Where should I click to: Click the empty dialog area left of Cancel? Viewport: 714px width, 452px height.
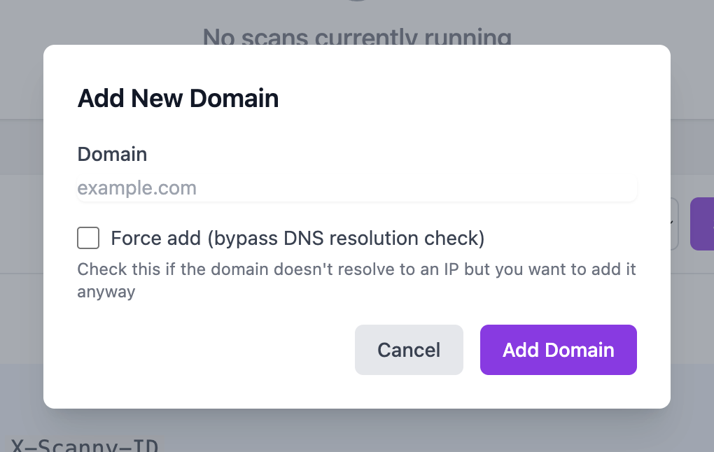tap(210, 350)
